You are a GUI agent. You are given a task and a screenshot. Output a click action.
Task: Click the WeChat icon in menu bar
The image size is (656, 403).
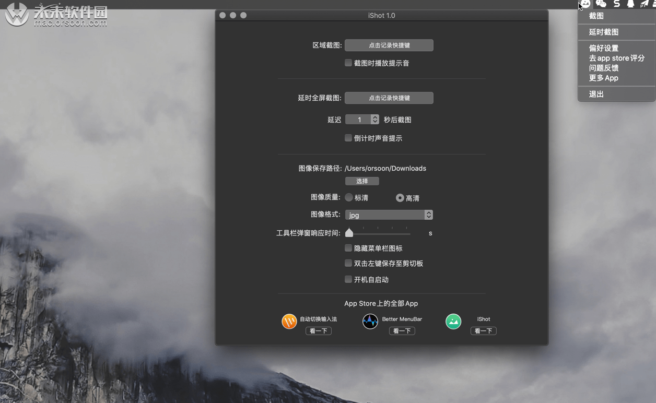coord(601,4)
